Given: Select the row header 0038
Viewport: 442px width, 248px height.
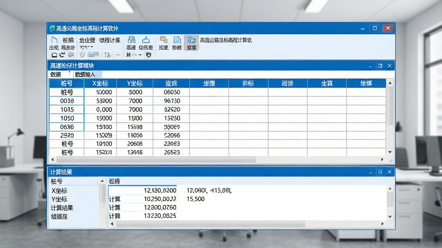Looking at the screenshot, I should tap(67, 101).
